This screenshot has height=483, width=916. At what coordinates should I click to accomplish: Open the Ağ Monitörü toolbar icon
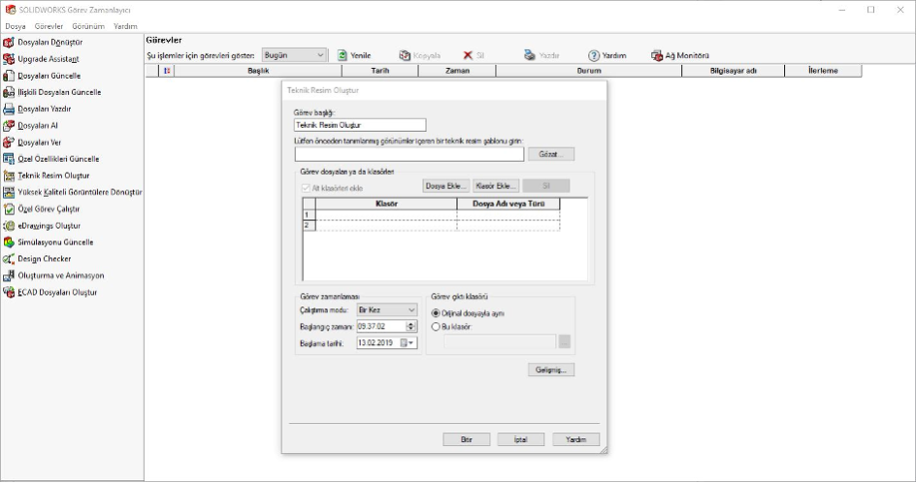point(657,56)
